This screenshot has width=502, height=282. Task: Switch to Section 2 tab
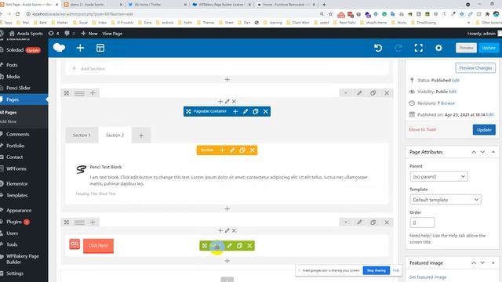pos(115,136)
